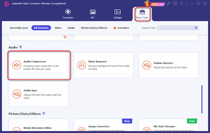Minimize the application window

click(x=192, y=3)
